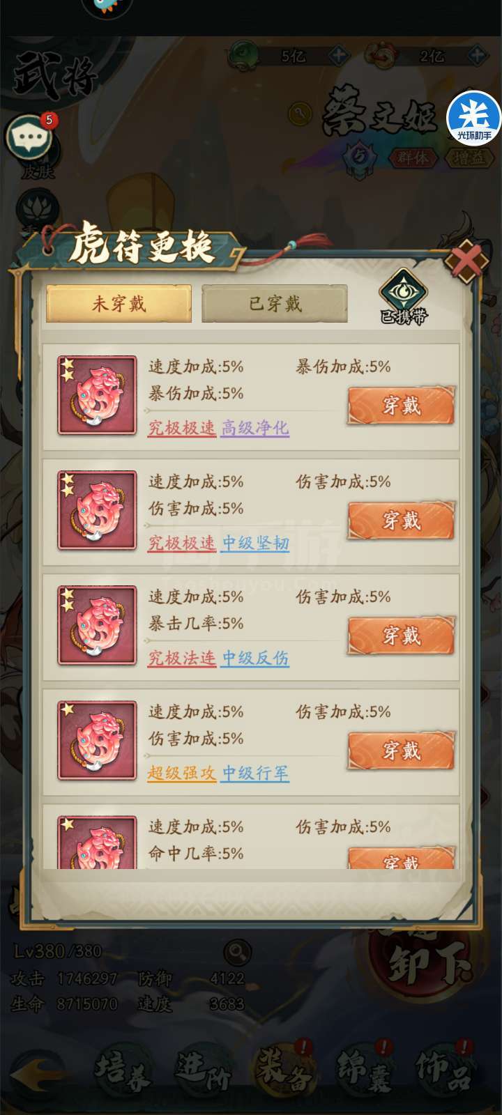The width and height of the screenshot is (502, 1115).
Task: Select the first two-star tiger tally icon
Action: (x=97, y=395)
